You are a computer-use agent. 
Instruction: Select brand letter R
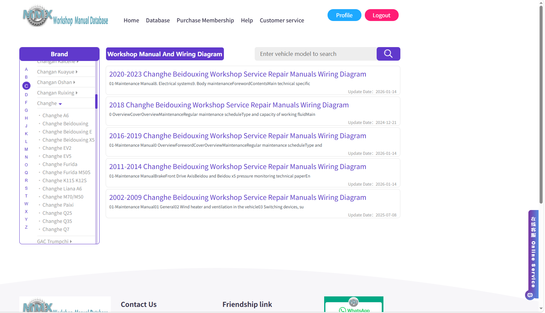click(26, 181)
